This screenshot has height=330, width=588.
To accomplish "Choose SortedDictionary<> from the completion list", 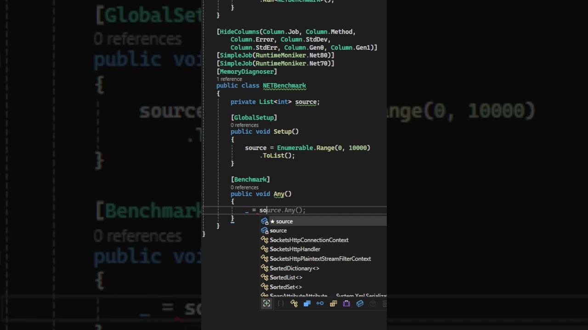I will coord(323,268).
